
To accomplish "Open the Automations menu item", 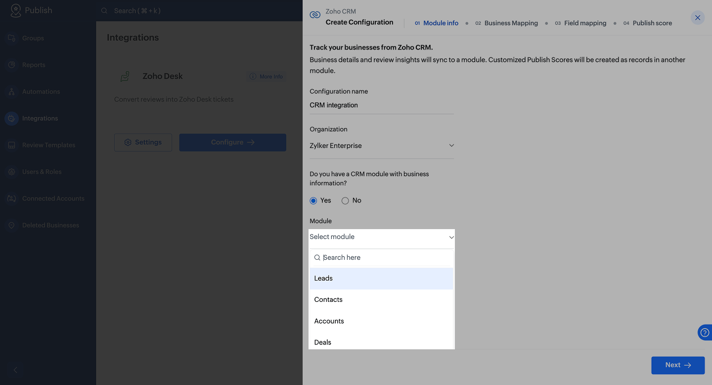I will [41, 92].
